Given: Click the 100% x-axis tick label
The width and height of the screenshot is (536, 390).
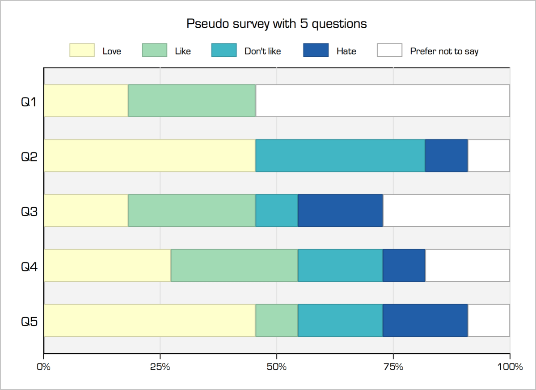Looking at the screenshot, I should click(510, 367).
